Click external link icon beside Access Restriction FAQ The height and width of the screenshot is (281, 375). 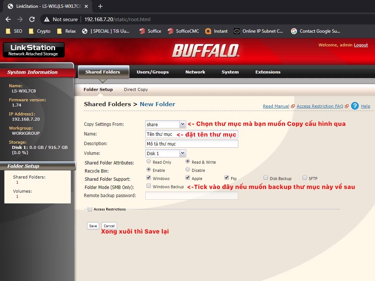pyautogui.click(x=347, y=106)
